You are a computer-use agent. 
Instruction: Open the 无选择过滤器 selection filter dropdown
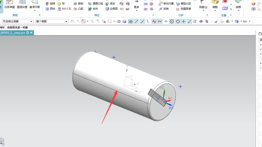click(x=18, y=21)
